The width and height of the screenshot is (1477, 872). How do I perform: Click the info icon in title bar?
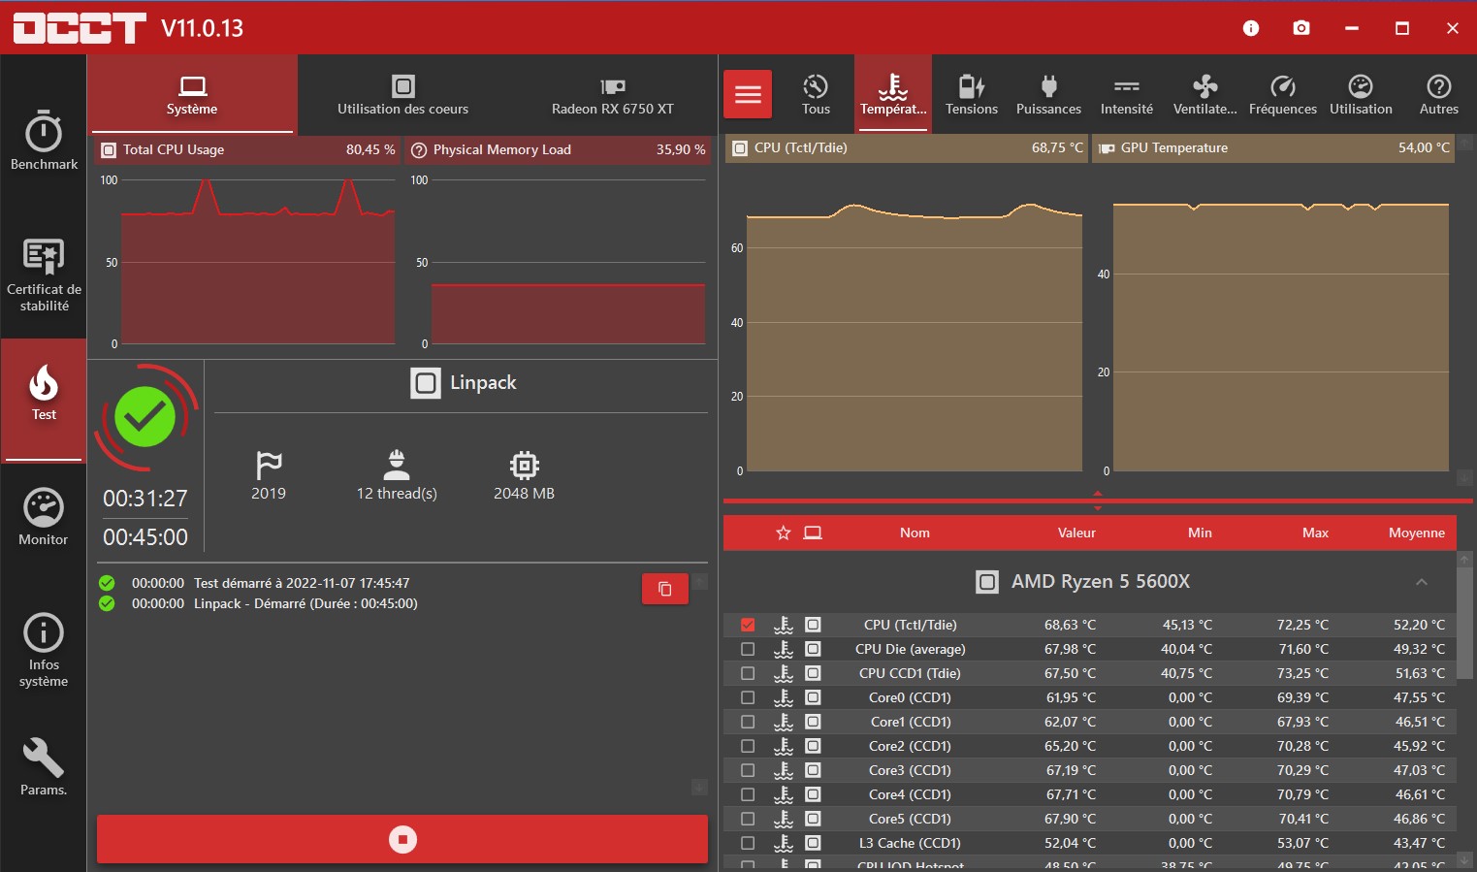pos(1251,28)
